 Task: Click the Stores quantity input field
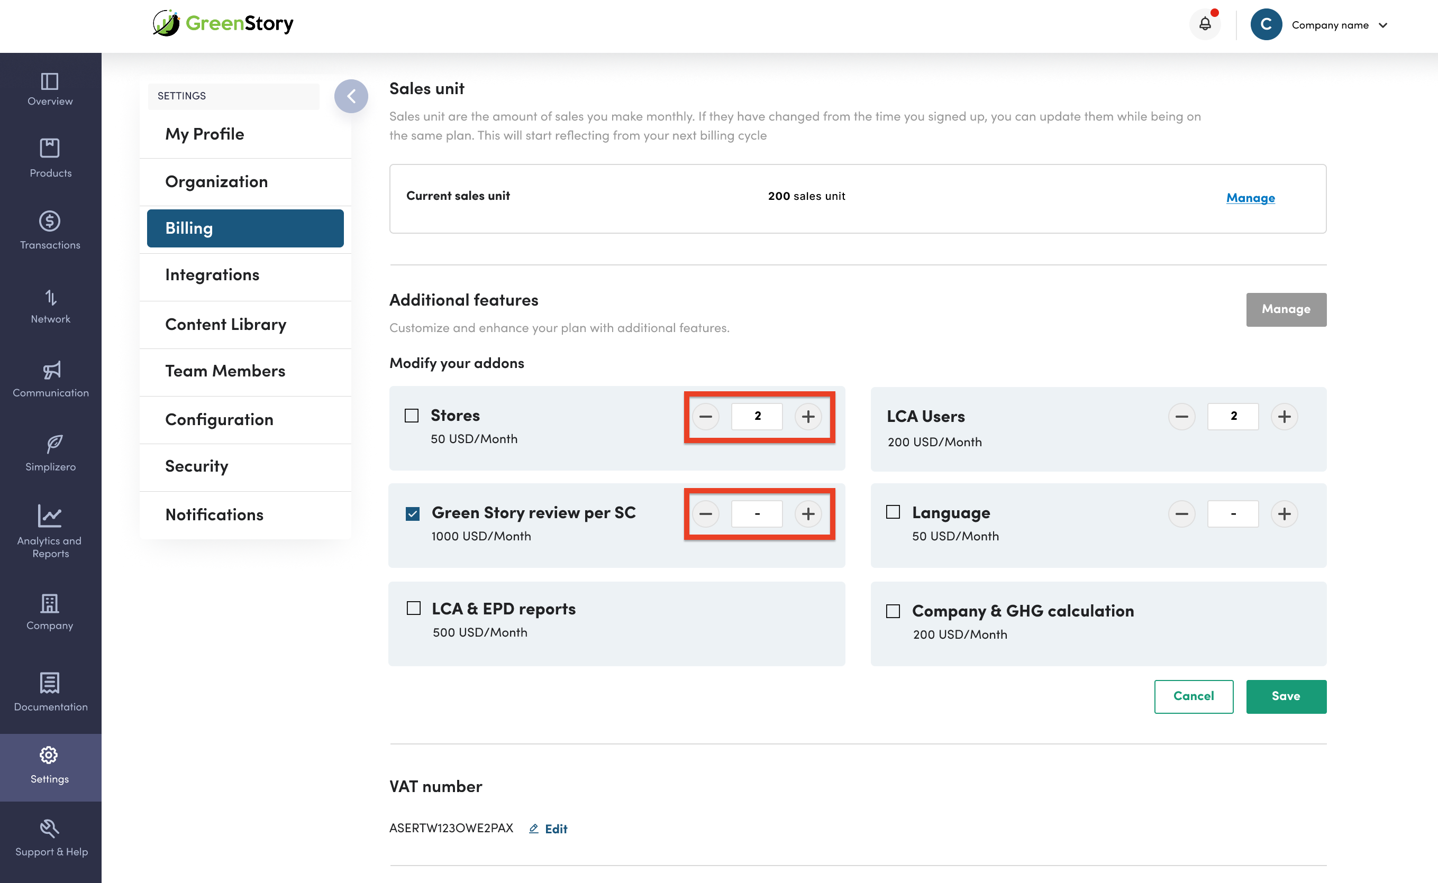tap(757, 417)
